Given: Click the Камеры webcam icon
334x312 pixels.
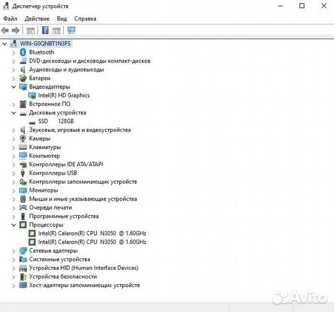Looking at the screenshot, I should pyautogui.click(x=23, y=139).
